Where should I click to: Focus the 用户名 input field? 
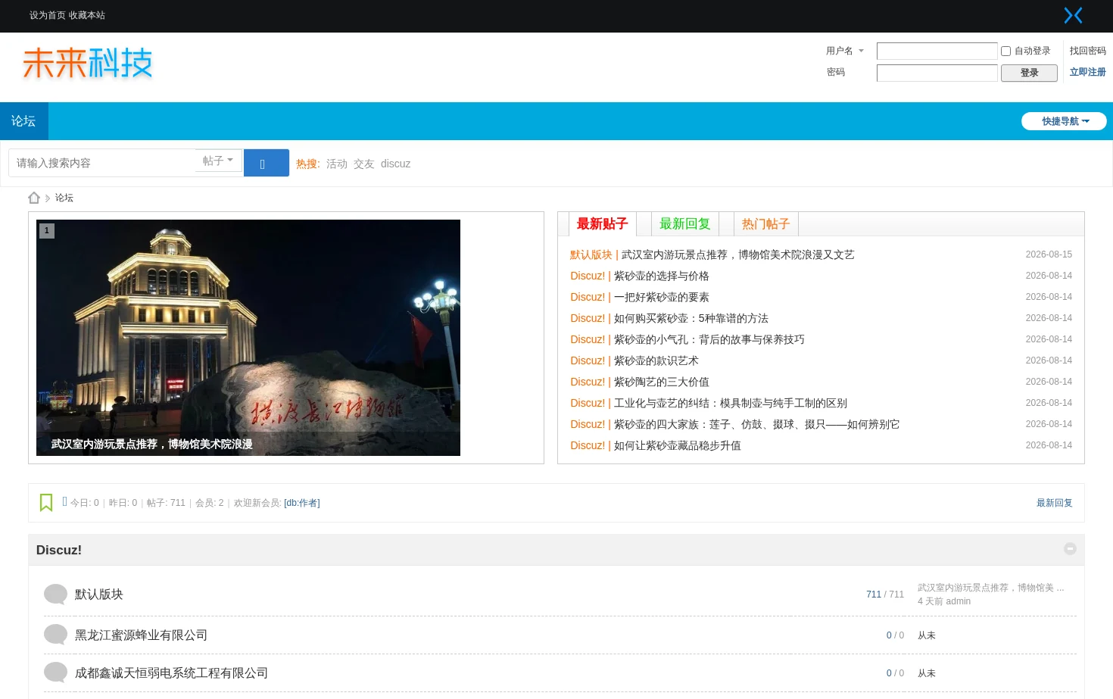pyautogui.click(x=937, y=51)
